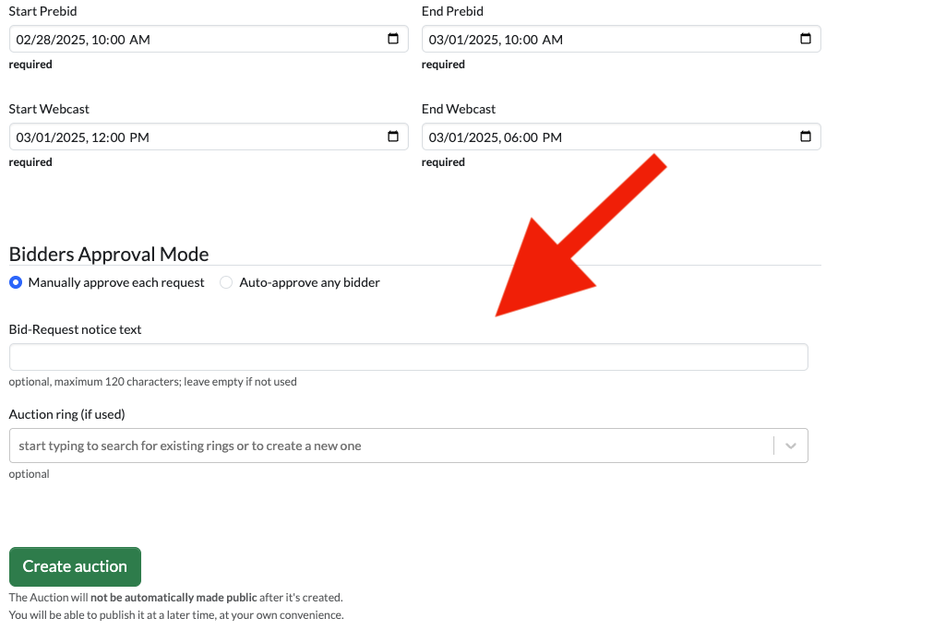
Task: Select Manually approve each request radio button
Action: (x=16, y=282)
